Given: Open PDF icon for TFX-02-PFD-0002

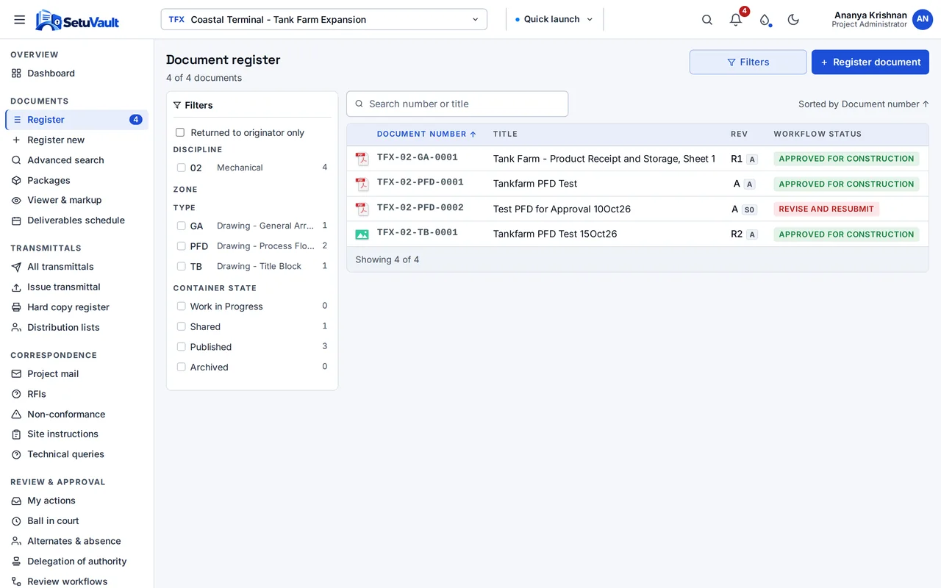Looking at the screenshot, I should (x=362, y=209).
